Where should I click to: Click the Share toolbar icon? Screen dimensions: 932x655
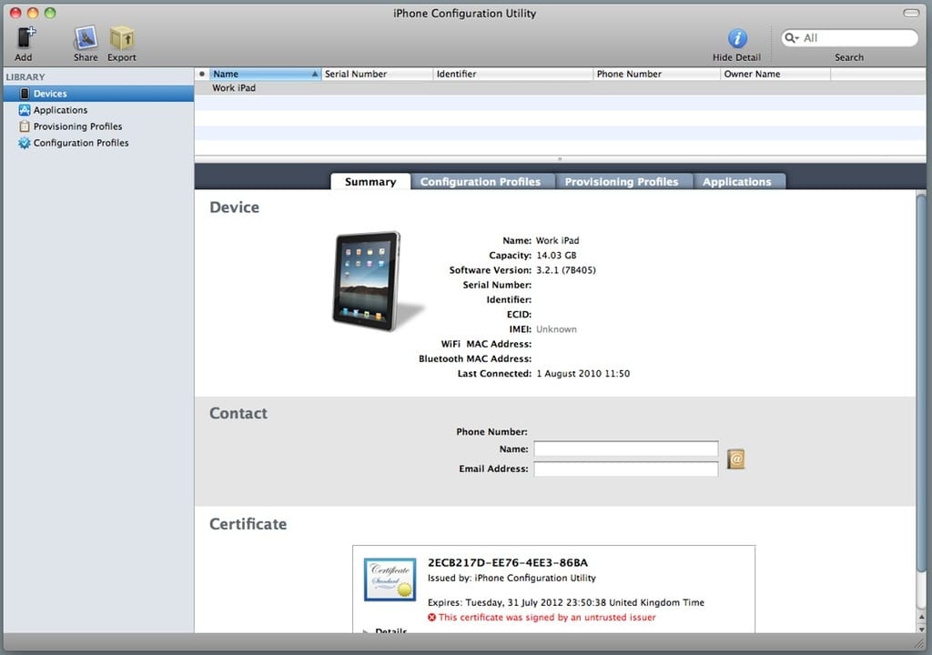pos(86,38)
